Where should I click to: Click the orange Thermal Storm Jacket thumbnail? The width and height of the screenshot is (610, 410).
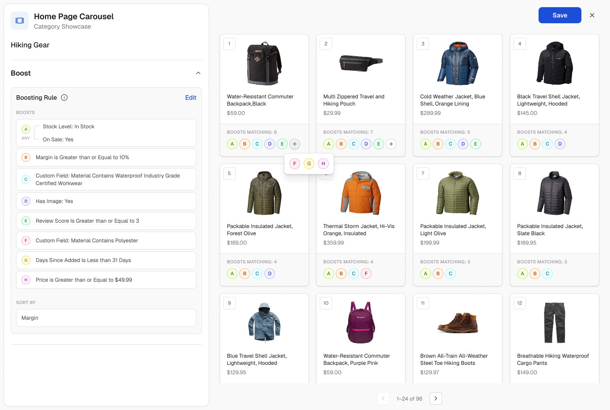pyautogui.click(x=361, y=193)
